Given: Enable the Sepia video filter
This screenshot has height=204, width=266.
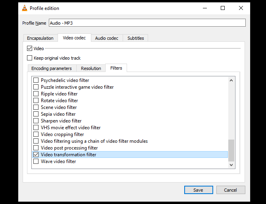Looking at the screenshot, I should pos(36,114).
